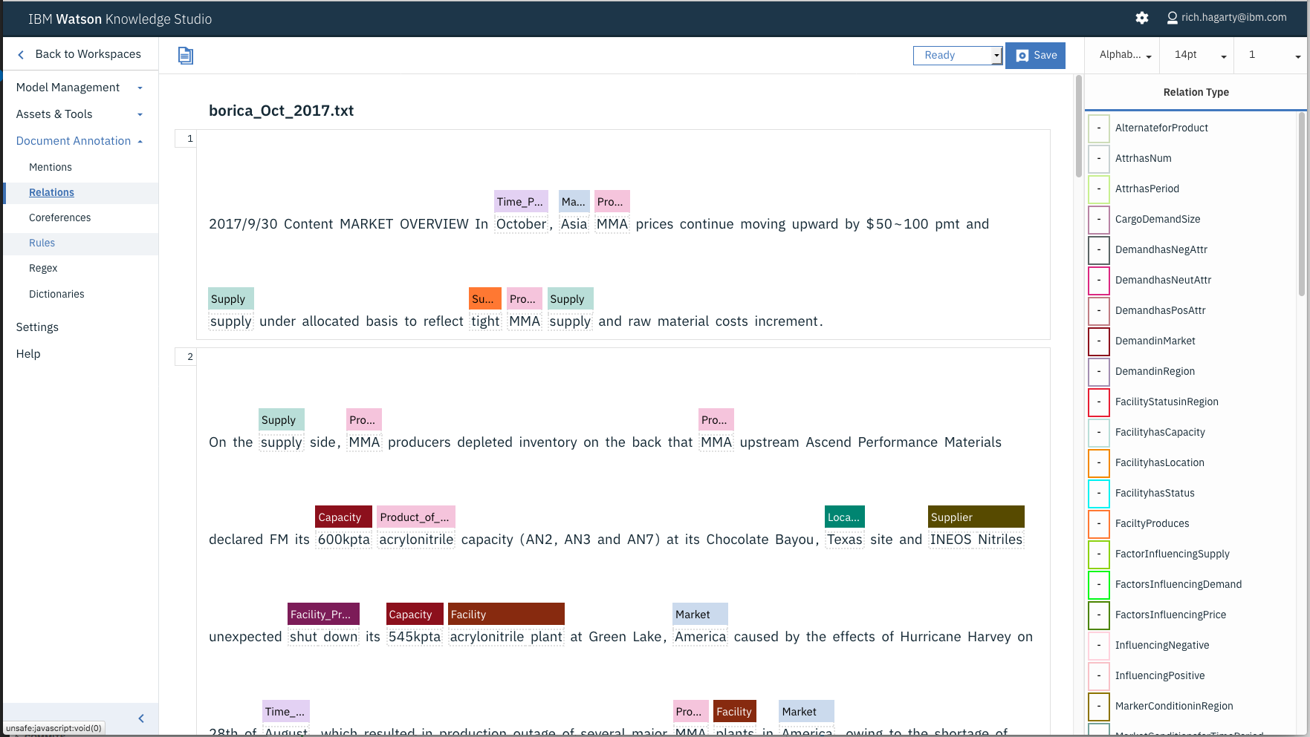Open the line spacing dropdown showing 1

coord(1274,55)
